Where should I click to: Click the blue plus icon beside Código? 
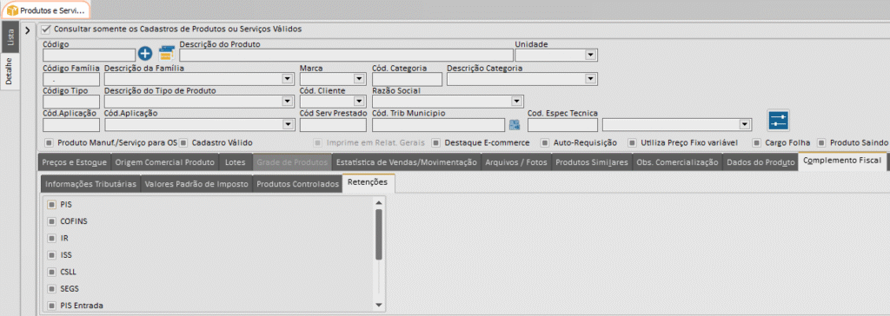point(145,55)
